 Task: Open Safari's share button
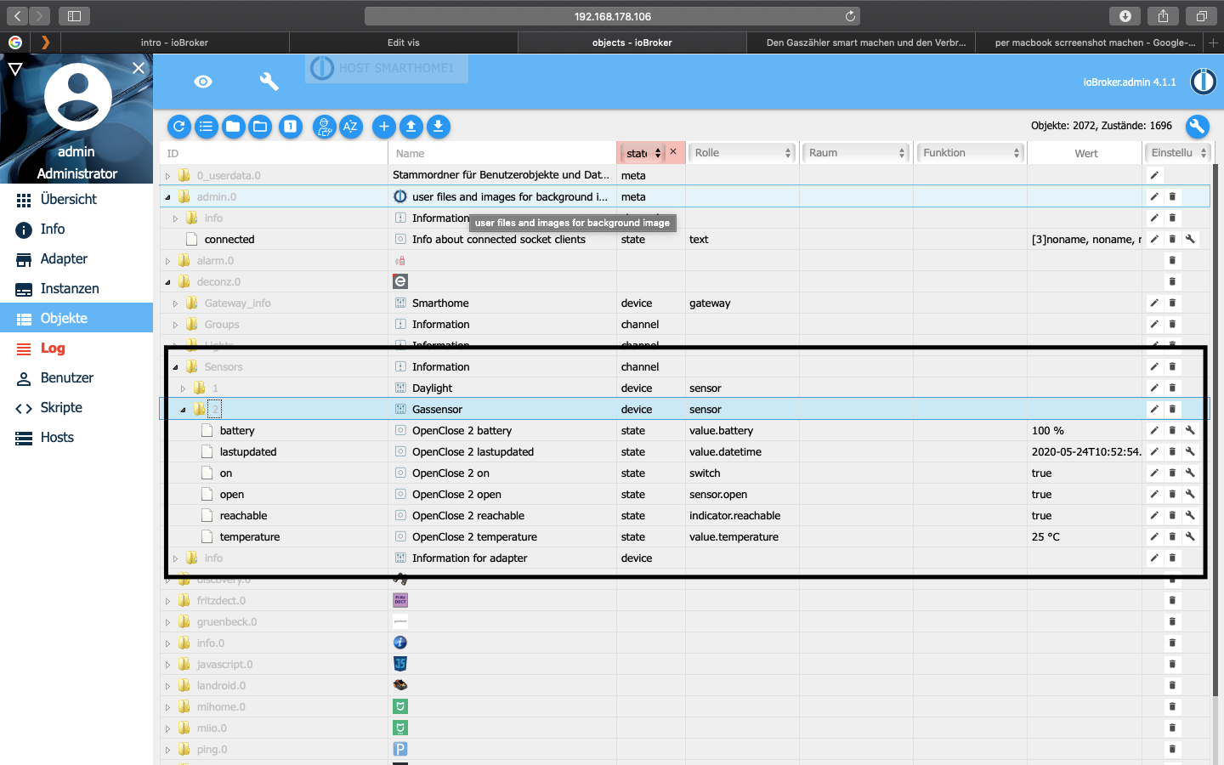tap(1163, 16)
